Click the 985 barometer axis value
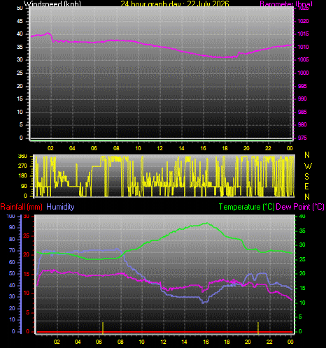 click(302, 112)
